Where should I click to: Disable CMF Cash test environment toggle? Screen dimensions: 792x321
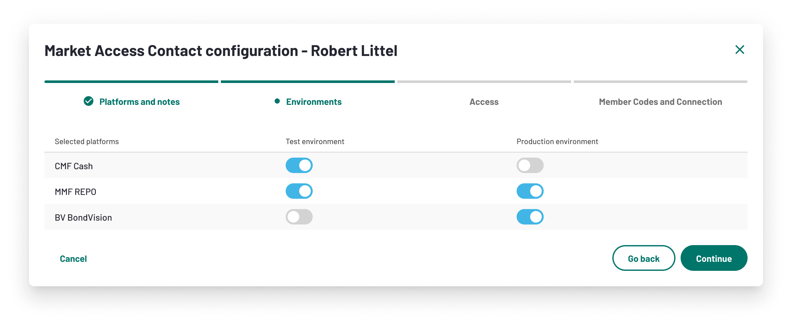pyautogui.click(x=299, y=165)
